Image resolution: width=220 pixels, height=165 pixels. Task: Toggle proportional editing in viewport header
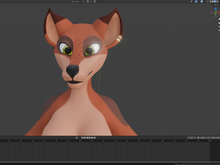pos(94,1)
